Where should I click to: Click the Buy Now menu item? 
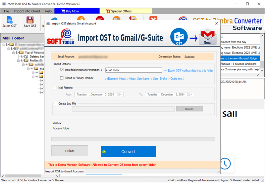click(x=77, y=11)
